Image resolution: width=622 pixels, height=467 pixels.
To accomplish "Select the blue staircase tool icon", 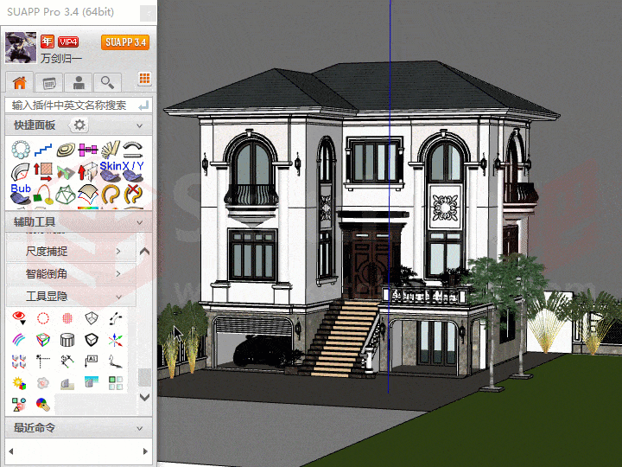I will (x=43, y=150).
